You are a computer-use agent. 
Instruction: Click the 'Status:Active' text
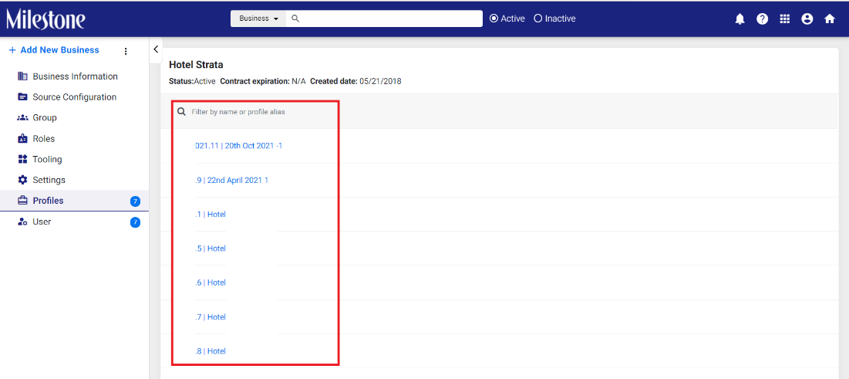(192, 81)
